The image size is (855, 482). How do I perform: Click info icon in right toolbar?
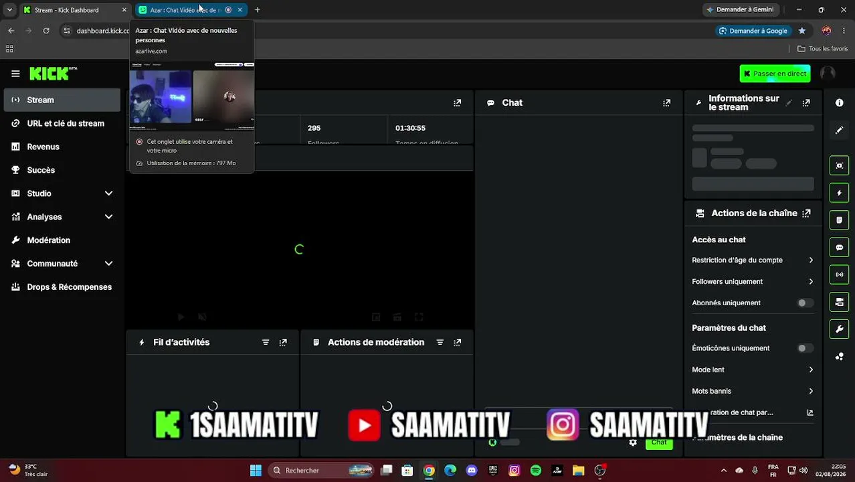(840, 102)
